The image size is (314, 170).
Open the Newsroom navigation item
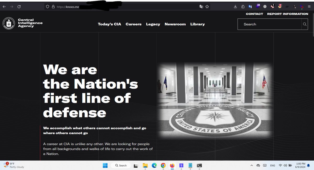click(x=175, y=24)
